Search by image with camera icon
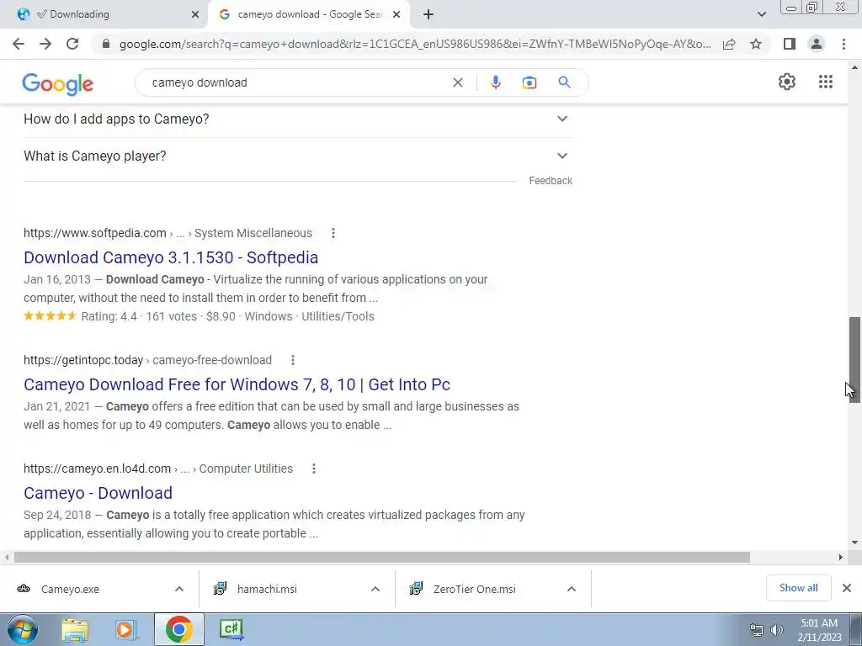Image resolution: width=862 pixels, height=646 pixels. [529, 82]
